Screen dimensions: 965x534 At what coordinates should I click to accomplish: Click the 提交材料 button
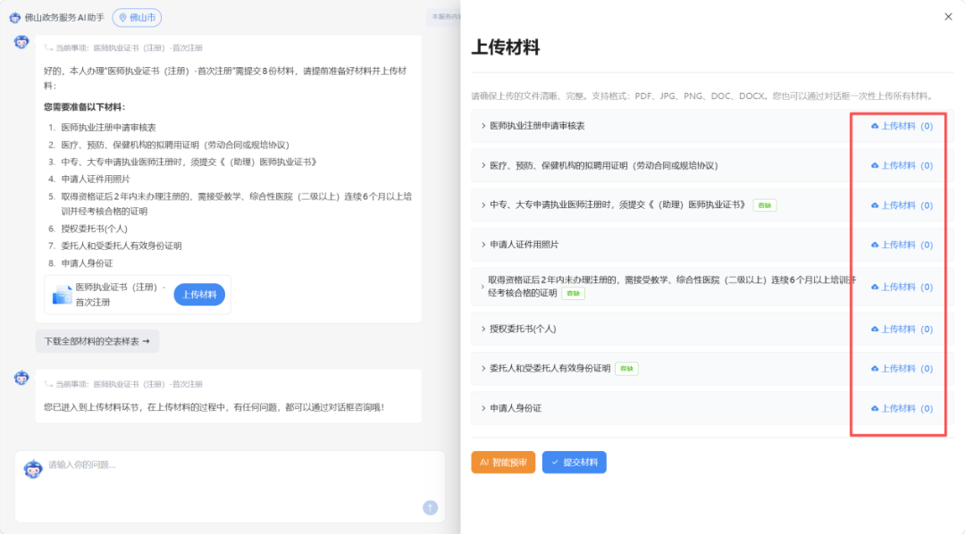click(x=575, y=463)
